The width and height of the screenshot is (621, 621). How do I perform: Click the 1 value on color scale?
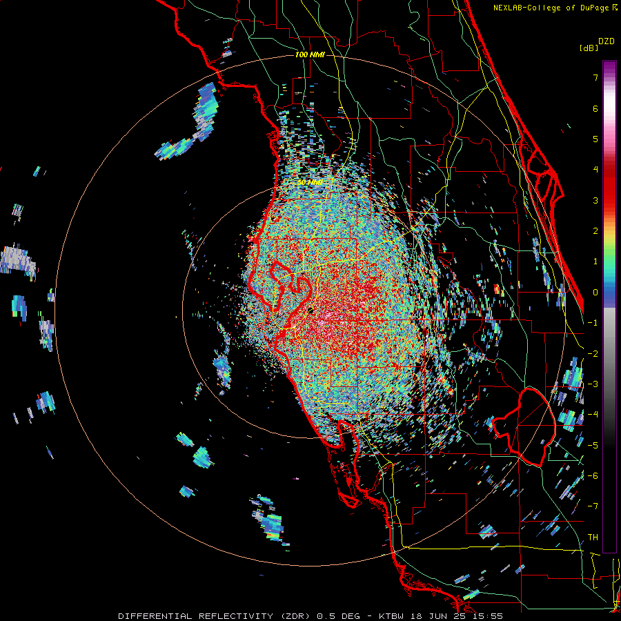pos(595,262)
